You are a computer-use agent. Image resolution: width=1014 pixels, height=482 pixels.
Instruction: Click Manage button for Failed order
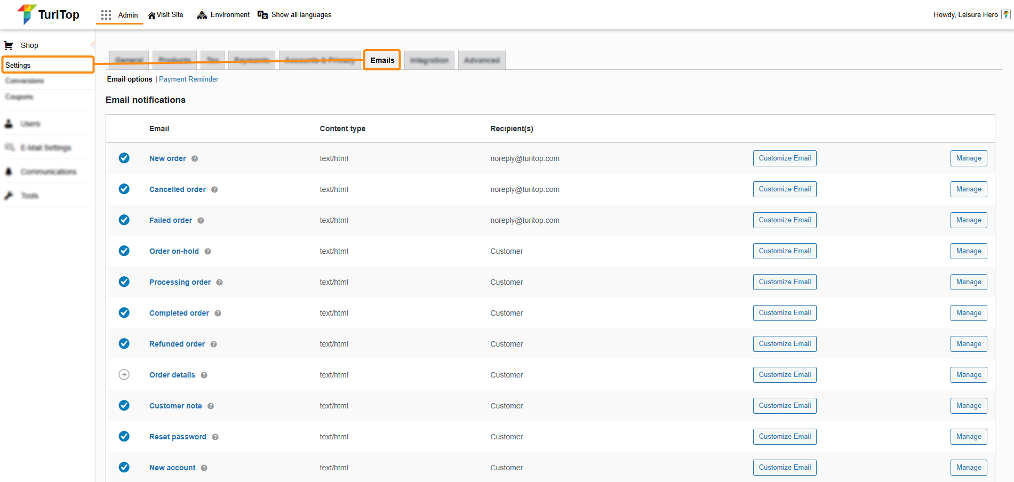coord(968,220)
